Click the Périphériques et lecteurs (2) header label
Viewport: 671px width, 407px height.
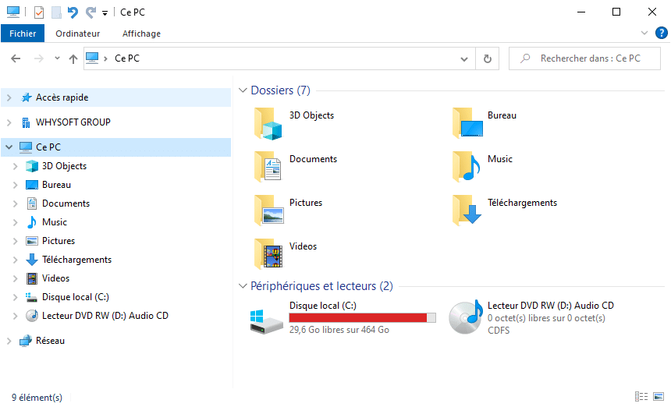click(321, 286)
